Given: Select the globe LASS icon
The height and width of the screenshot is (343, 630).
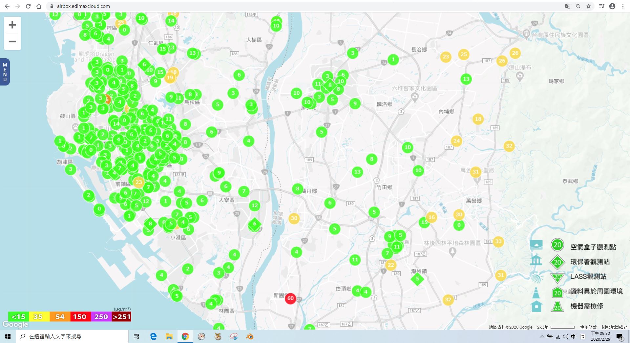Looking at the screenshot, I should coord(536,277).
